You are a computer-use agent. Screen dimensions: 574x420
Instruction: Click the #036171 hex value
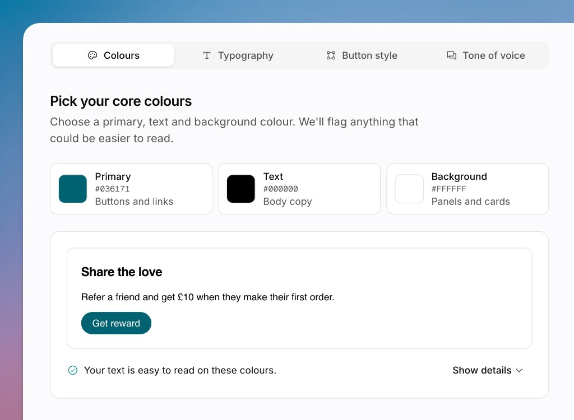point(112,189)
